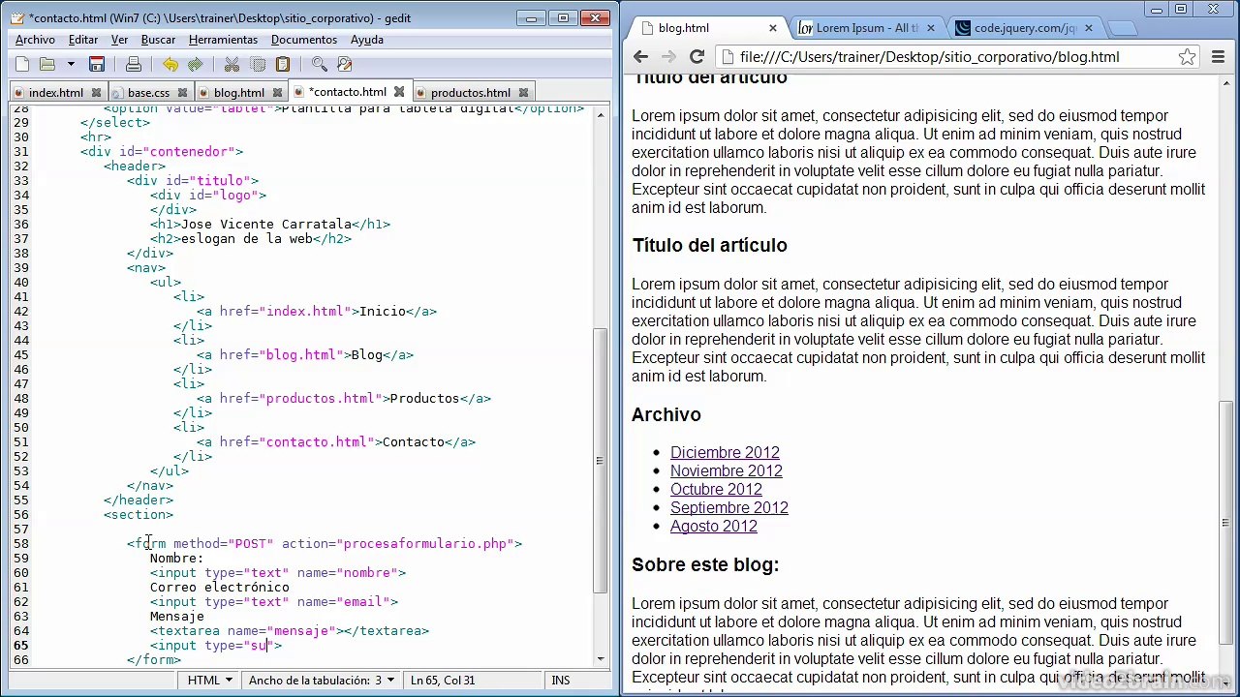The height and width of the screenshot is (697, 1240).
Task: Go back in Chrome browser
Action: pyautogui.click(x=640, y=57)
